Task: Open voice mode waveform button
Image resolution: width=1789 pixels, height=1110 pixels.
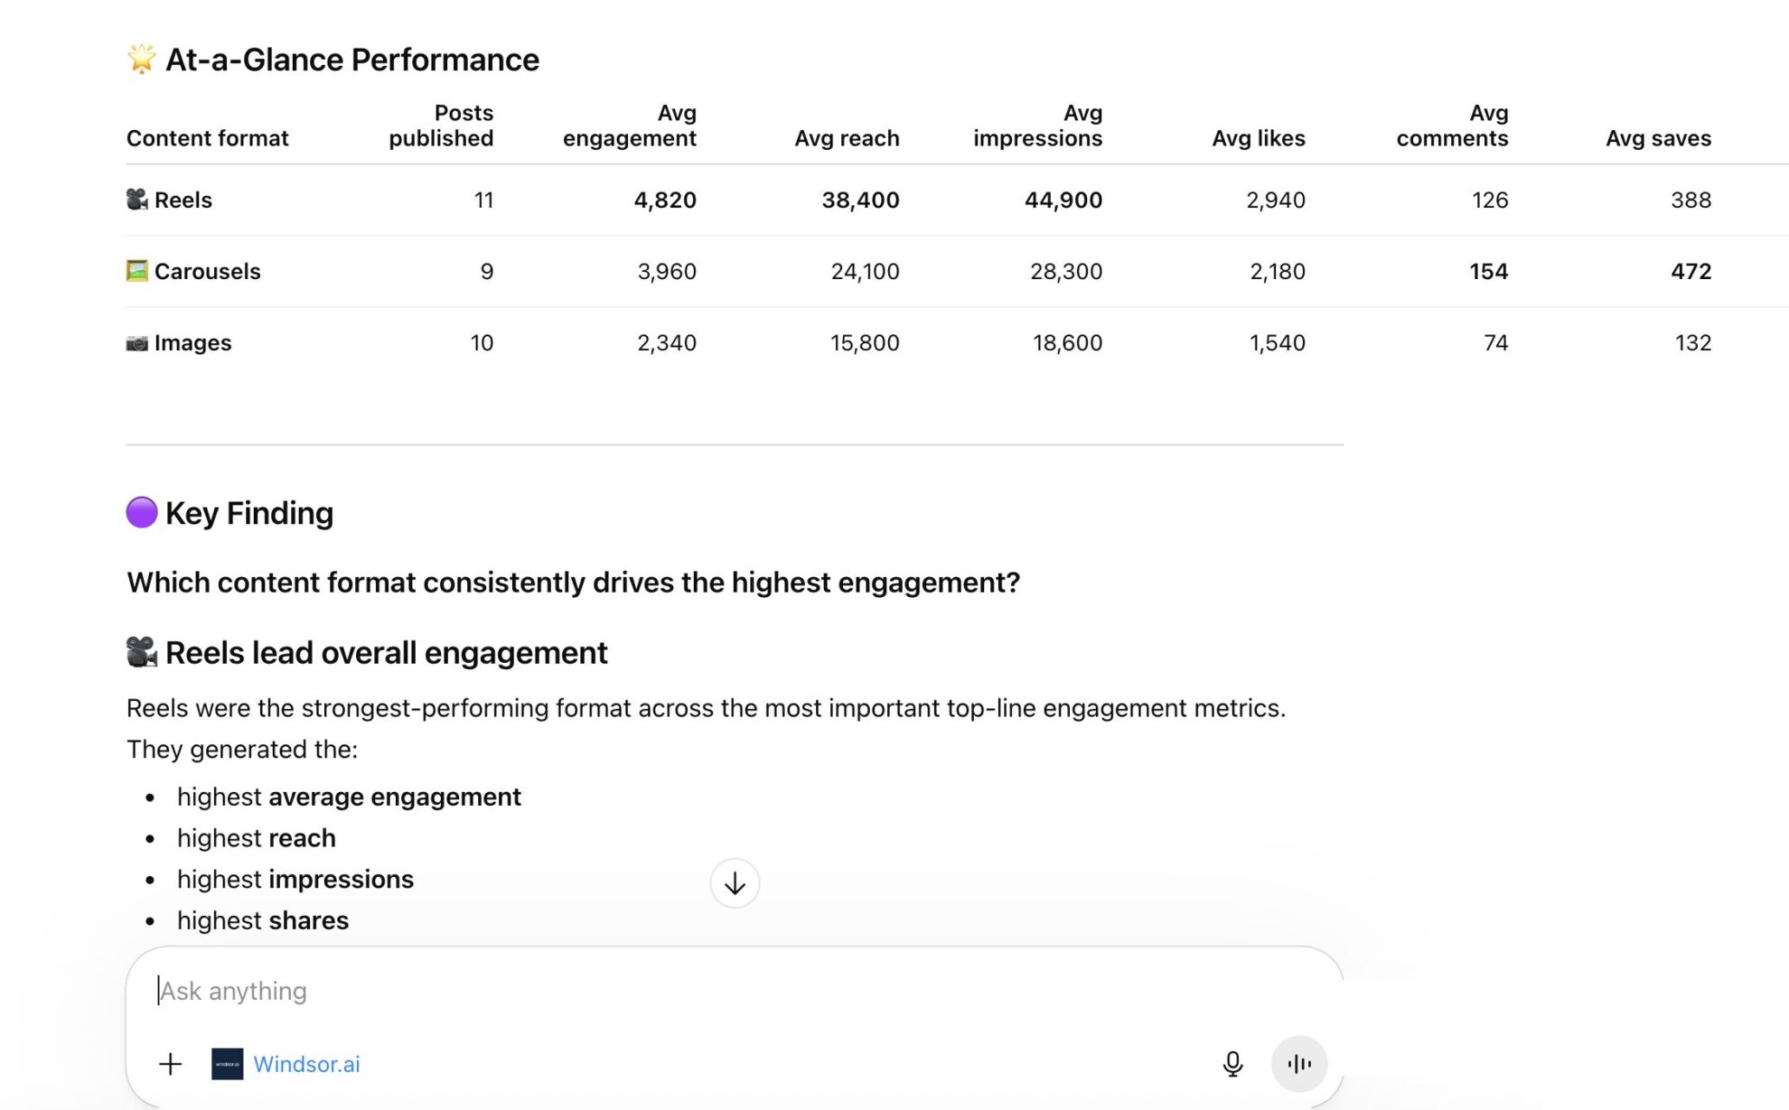Action: (1298, 1064)
